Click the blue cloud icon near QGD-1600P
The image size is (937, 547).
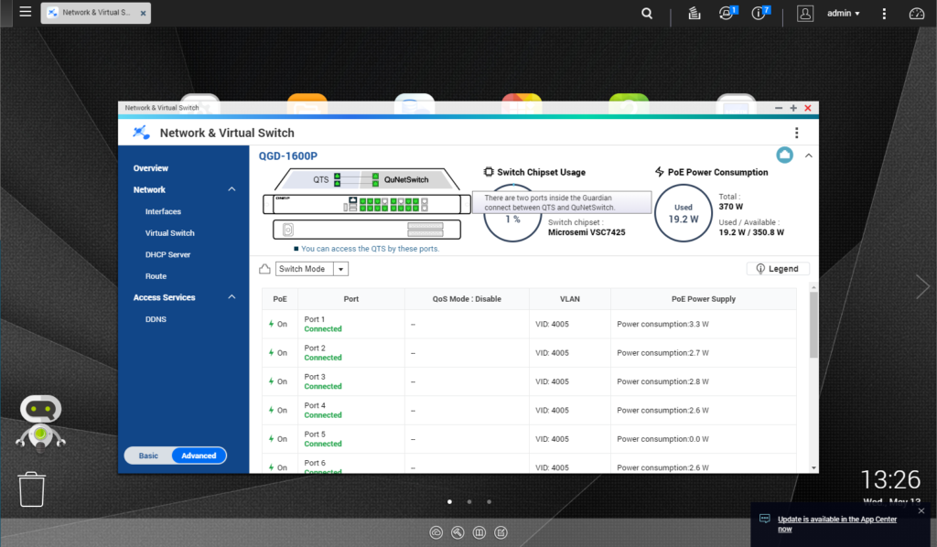point(784,156)
